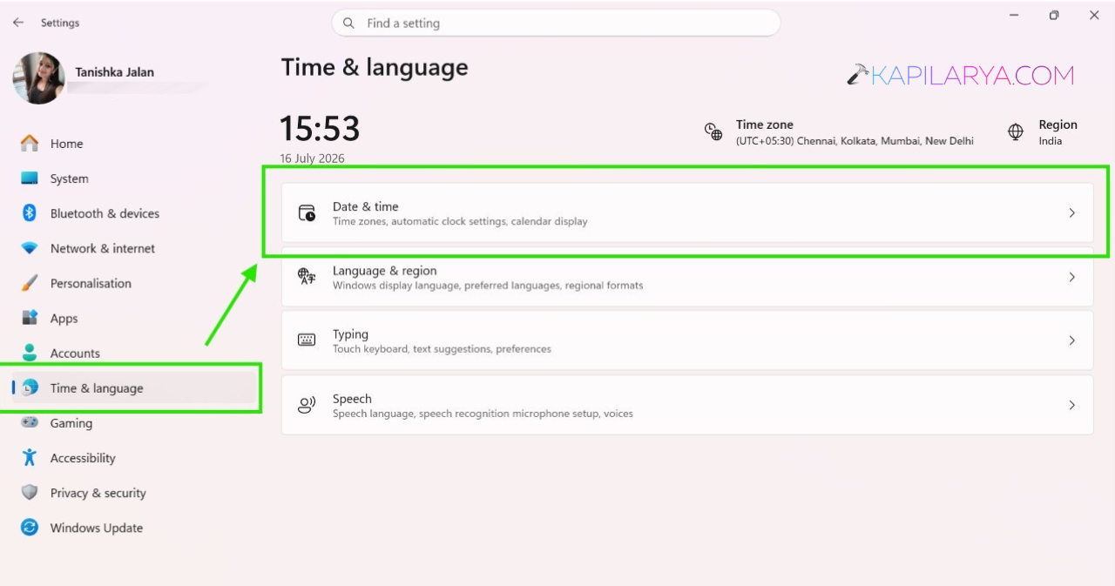Open Speech settings via right chevron
This screenshot has width=1115, height=586.
point(1072,405)
